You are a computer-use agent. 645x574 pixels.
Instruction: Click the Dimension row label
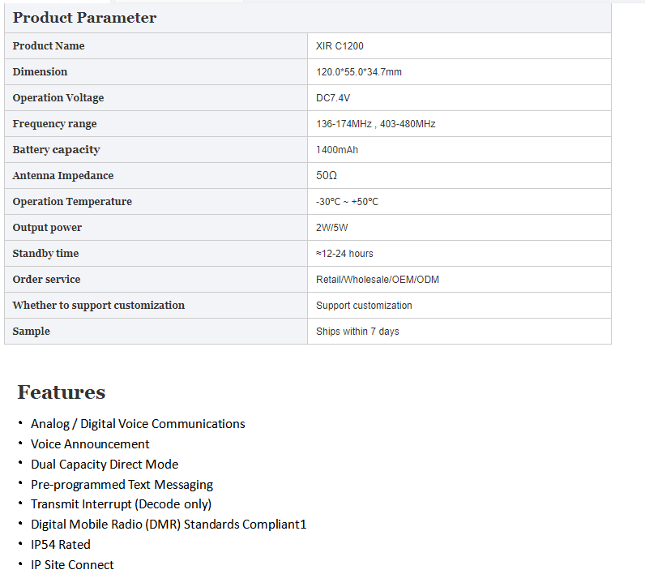(41, 72)
